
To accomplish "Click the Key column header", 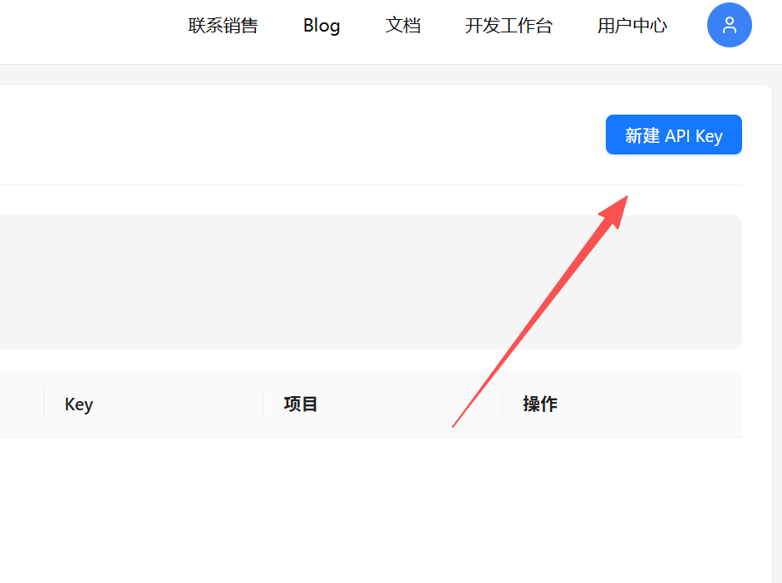I will pyautogui.click(x=77, y=404).
